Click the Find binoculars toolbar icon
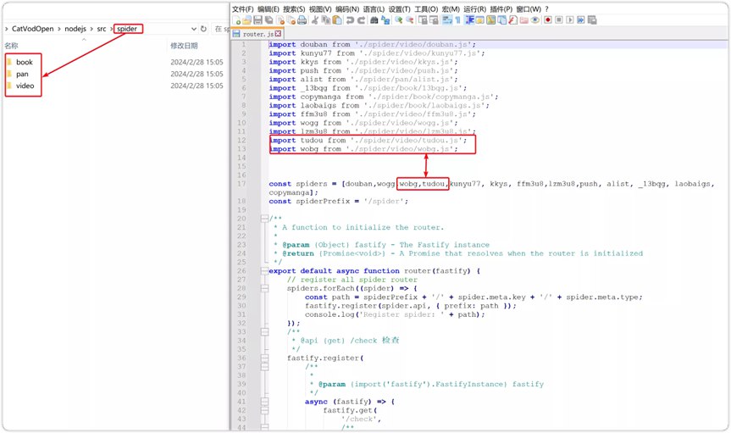The image size is (731, 433). pyautogui.click(x=374, y=20)
